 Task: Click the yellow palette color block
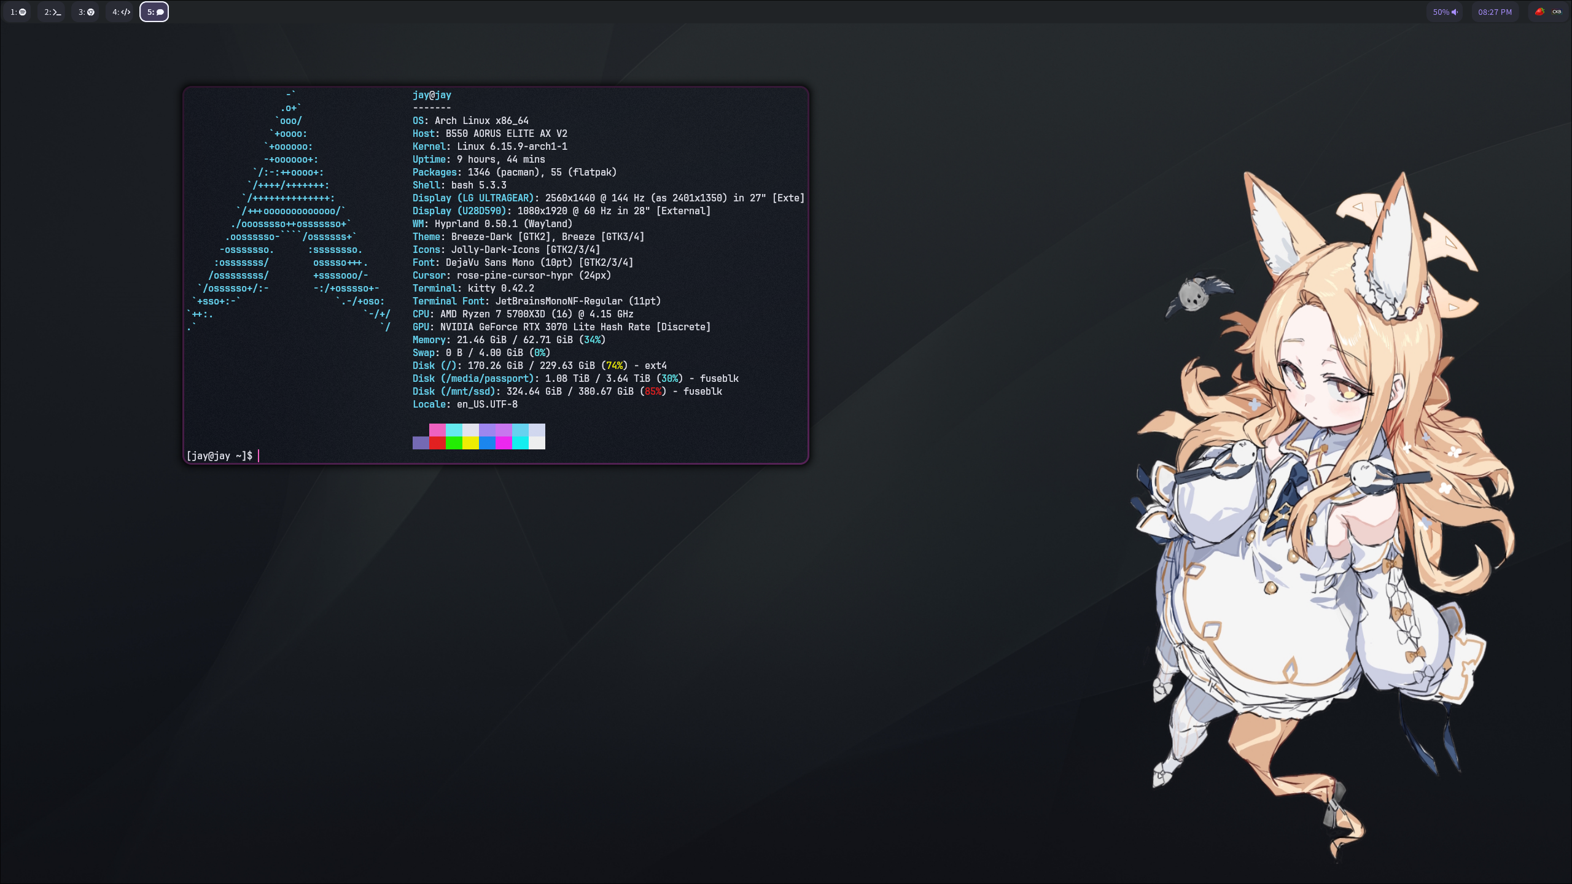click(470, 443)
